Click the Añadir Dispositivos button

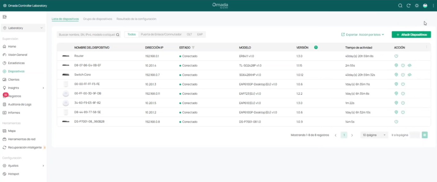(x=411, y=35)
